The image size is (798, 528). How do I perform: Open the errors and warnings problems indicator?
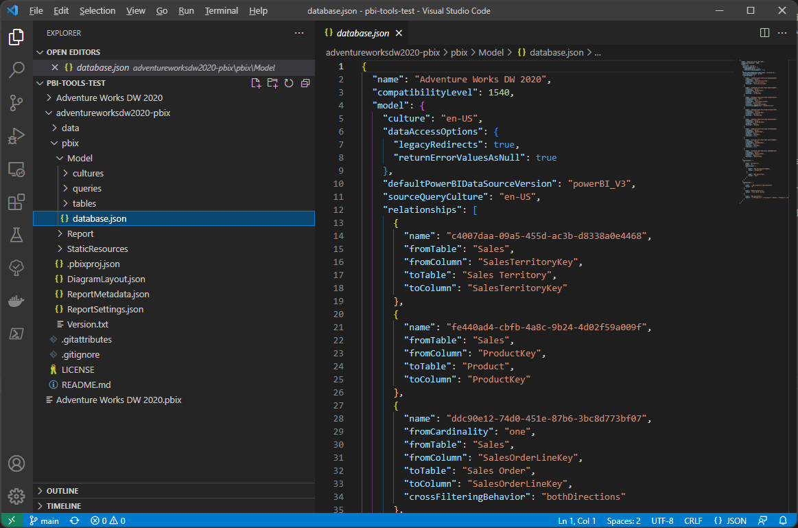(108, 520)
